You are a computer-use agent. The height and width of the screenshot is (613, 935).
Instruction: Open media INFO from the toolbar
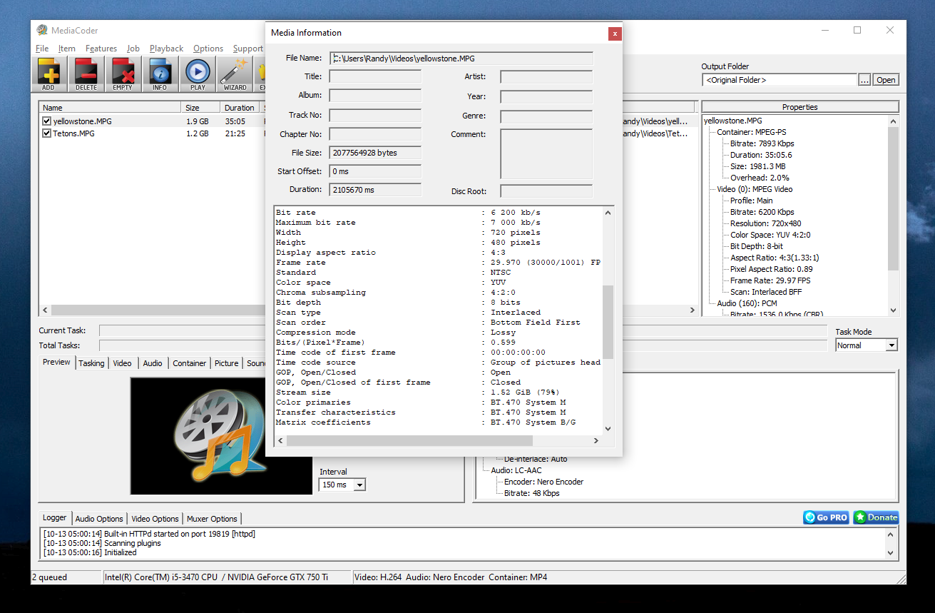pyautogui.click(x=160, y=74)
